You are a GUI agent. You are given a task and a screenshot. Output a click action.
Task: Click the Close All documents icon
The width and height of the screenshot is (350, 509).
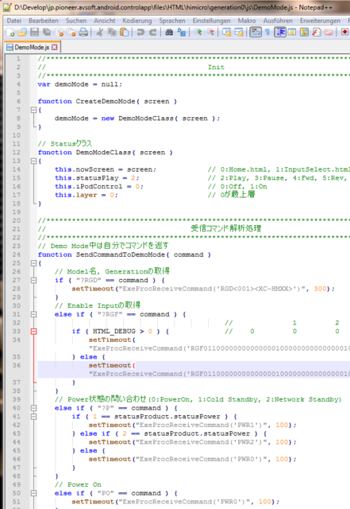(x=71, y=32)
